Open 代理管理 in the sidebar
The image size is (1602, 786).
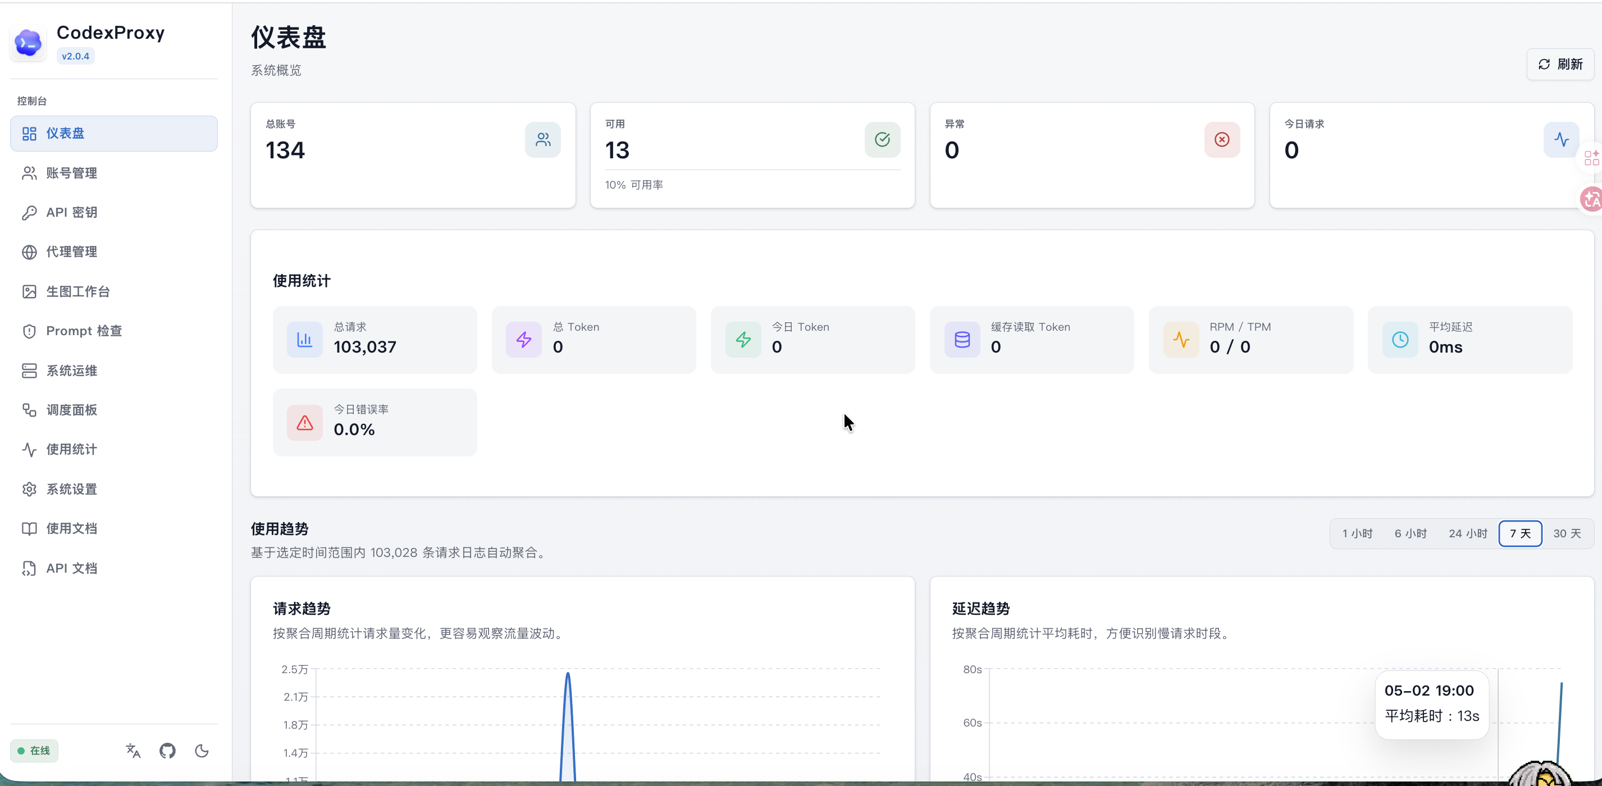point(114,252)
